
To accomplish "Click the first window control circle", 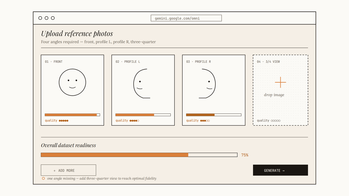I will point(40,18).
